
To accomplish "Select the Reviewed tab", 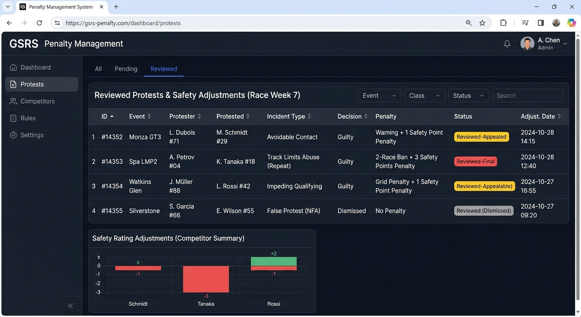I will tap(164, 69).
